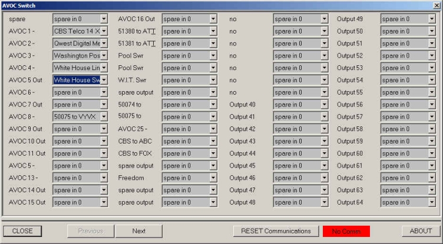This screenshot has height=244, width=443.
Task: Open the Output 42 dropdown
Action: tap(325, 129)
